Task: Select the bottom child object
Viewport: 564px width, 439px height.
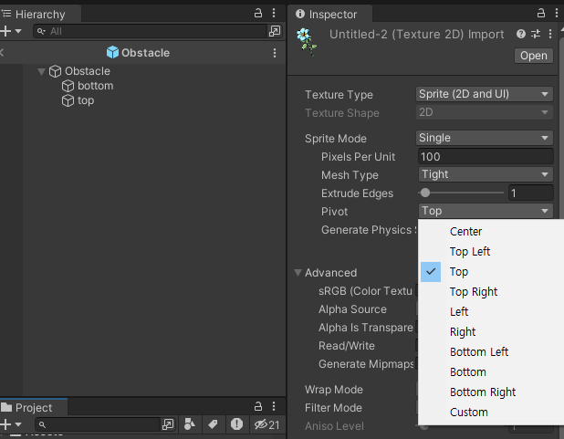Action: (x=95, y=86)
